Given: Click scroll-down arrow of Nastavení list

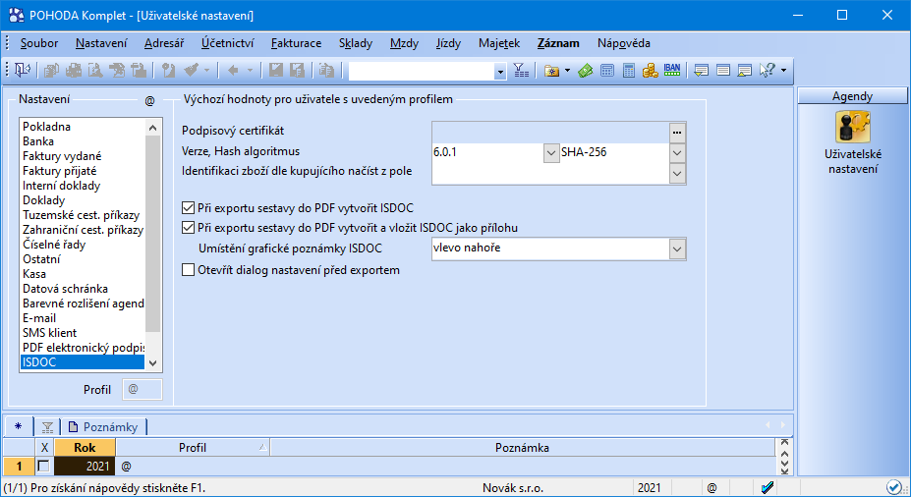Looking at the screenshot, I should [x=152, y=362].
